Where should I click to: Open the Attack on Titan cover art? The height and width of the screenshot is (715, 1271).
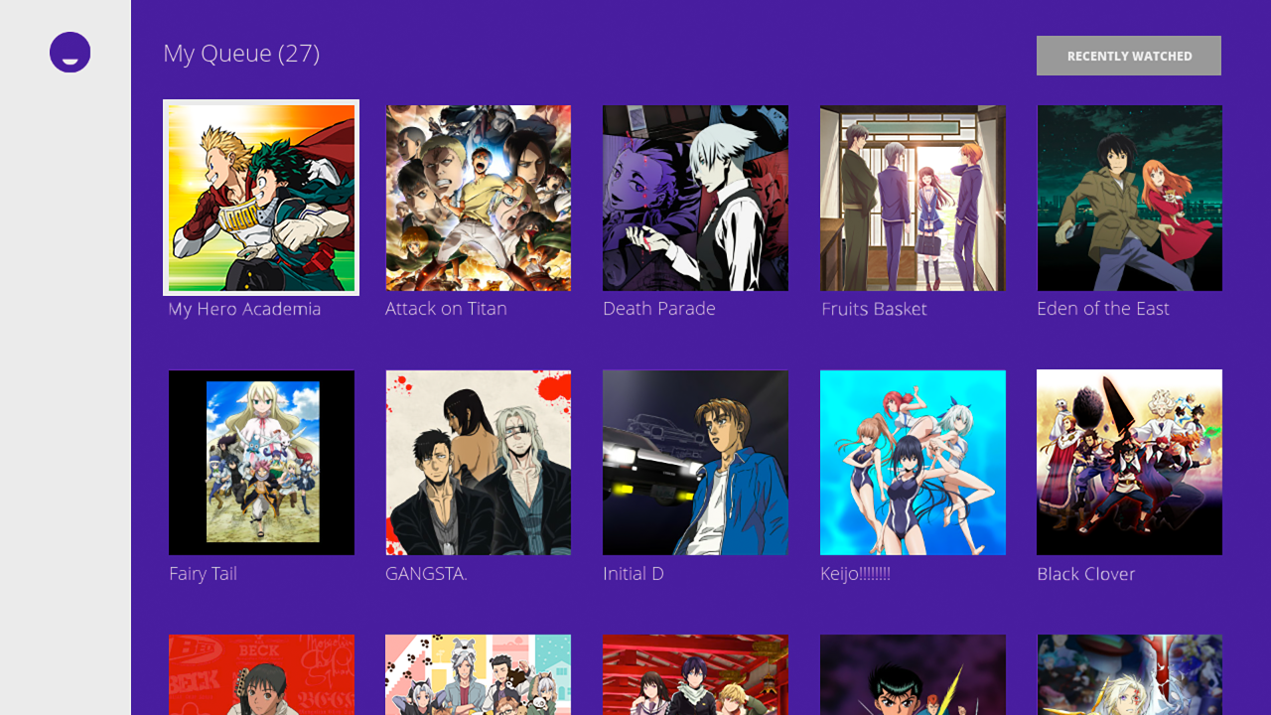[x=479, y=198]
